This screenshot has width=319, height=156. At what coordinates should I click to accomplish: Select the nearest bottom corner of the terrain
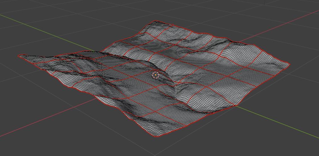coord(157,136)
